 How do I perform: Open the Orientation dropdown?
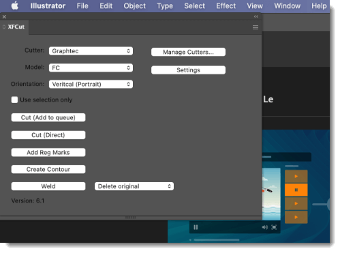(x=91, y=84)
